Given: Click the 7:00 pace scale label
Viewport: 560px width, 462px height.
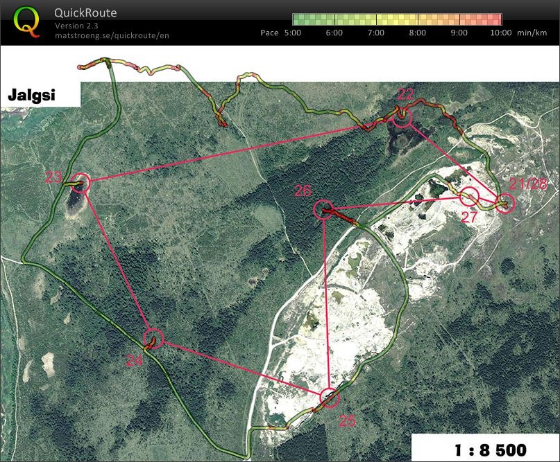Looking at the screenshot, I should point(375,33).
